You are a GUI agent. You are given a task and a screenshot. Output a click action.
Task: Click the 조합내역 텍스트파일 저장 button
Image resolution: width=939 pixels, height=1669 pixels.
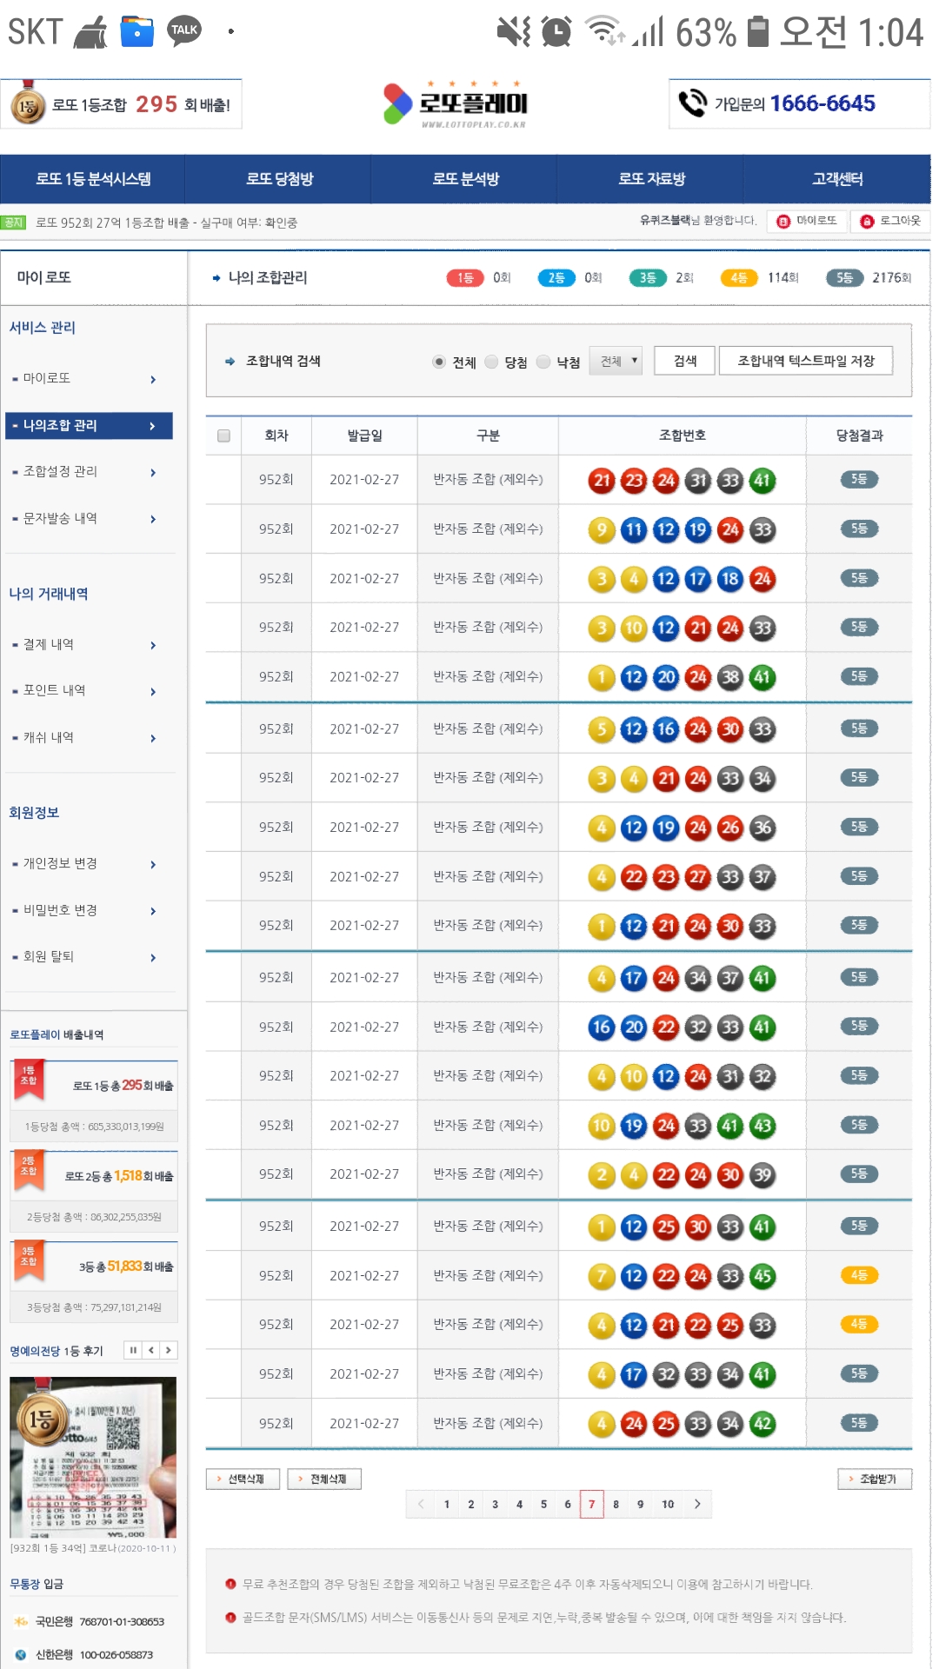[x=805, y=361]
